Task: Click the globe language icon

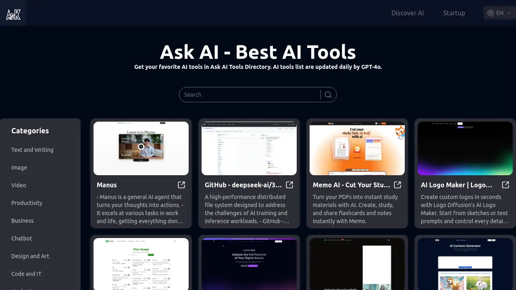Action: click(491, 13)
